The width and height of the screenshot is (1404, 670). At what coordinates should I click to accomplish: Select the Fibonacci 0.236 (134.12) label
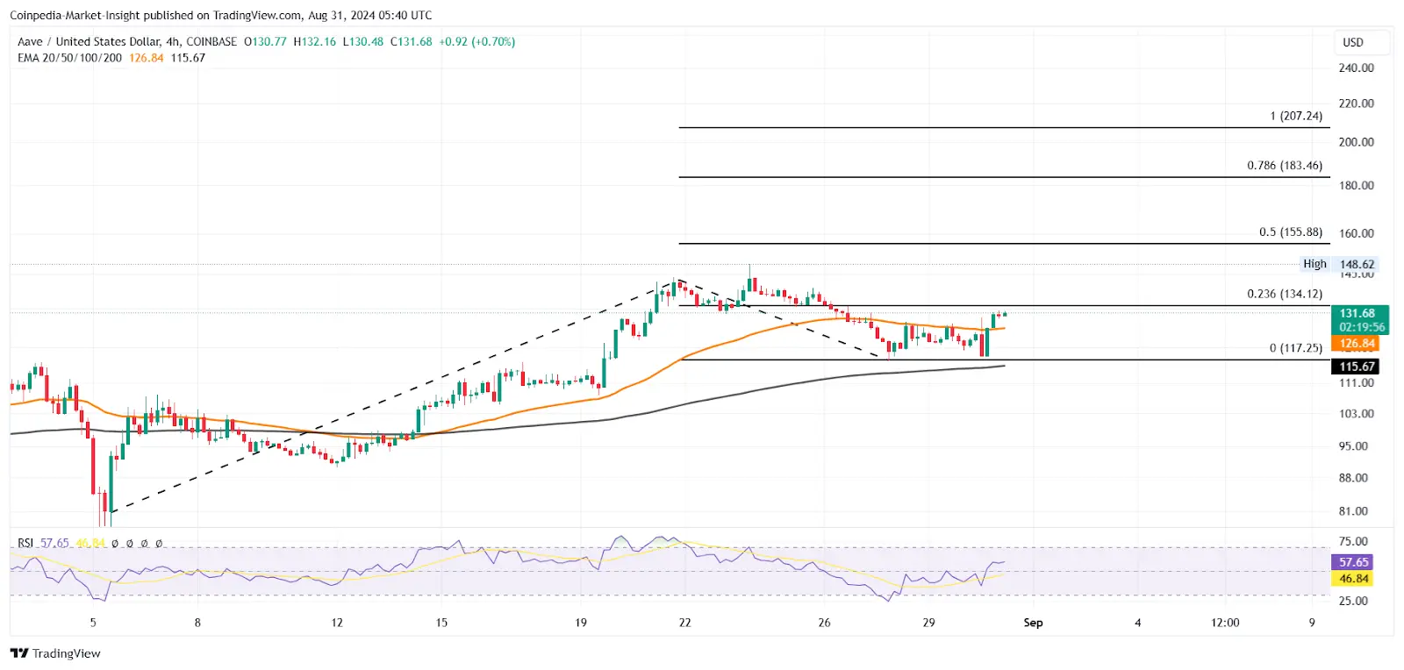[x=1285, y=294]
